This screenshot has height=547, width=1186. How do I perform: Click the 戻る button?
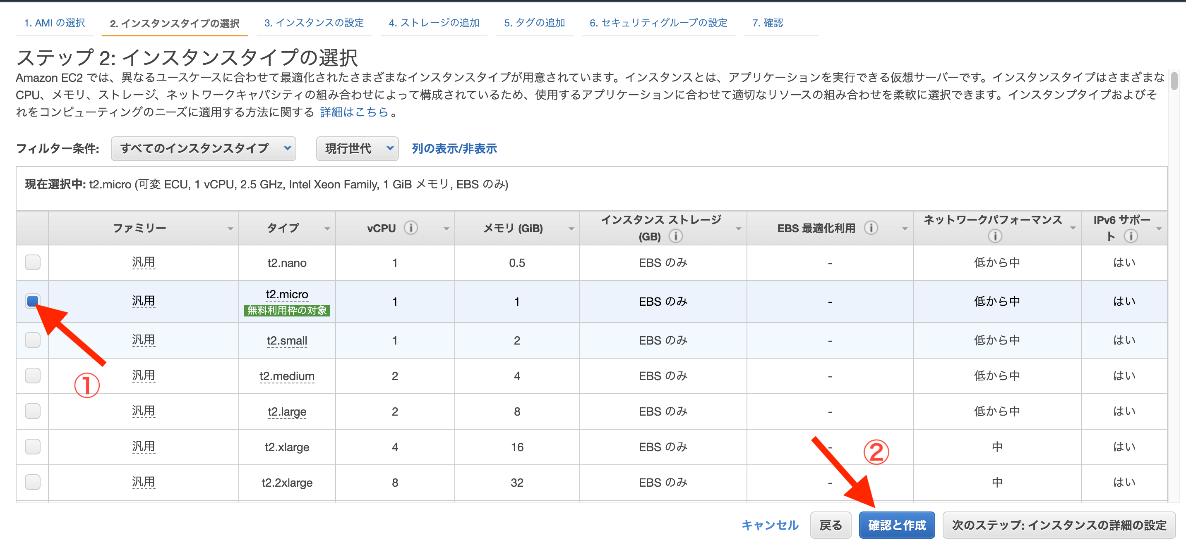pos(831,525)
